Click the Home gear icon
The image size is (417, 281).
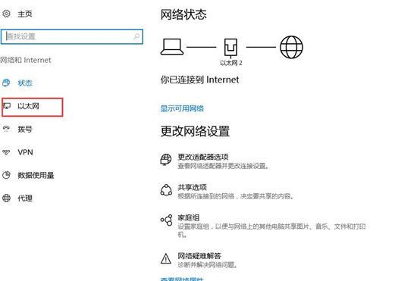click(6, 14)
